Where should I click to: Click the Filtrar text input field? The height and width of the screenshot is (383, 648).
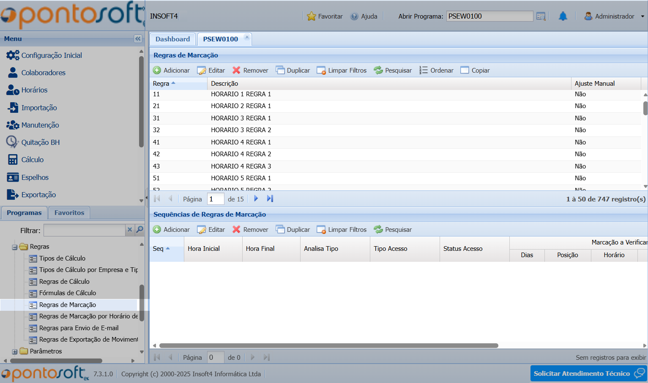[x=84, y=230]
